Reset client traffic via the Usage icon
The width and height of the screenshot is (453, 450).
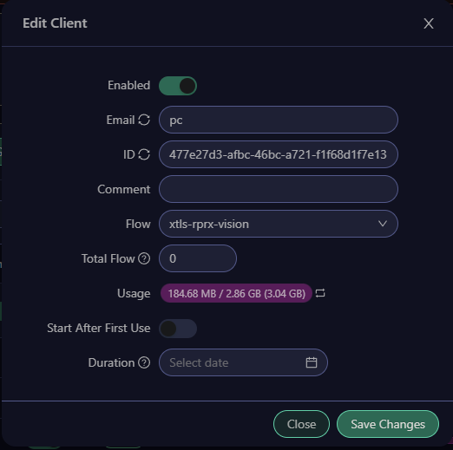(x=320, y=293)
